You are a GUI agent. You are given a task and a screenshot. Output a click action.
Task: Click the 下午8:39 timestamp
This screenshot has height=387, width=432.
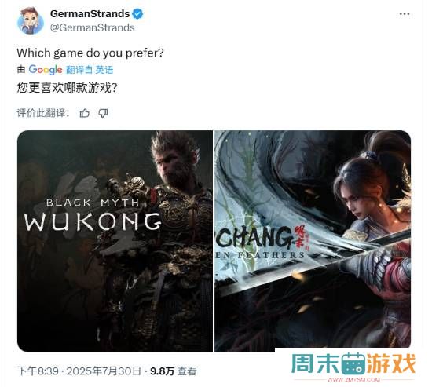tap(38, 371)
